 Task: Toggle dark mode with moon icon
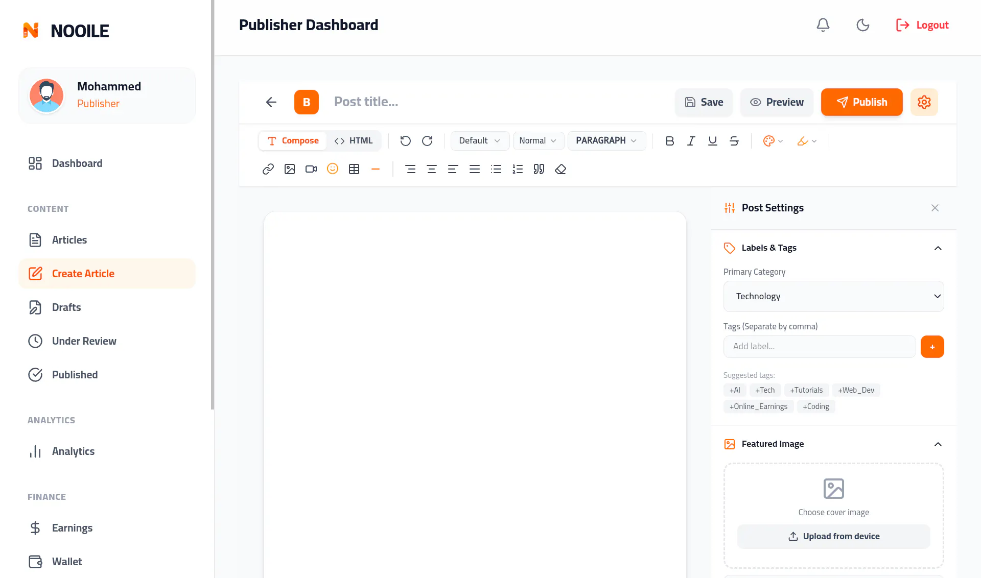863,25
